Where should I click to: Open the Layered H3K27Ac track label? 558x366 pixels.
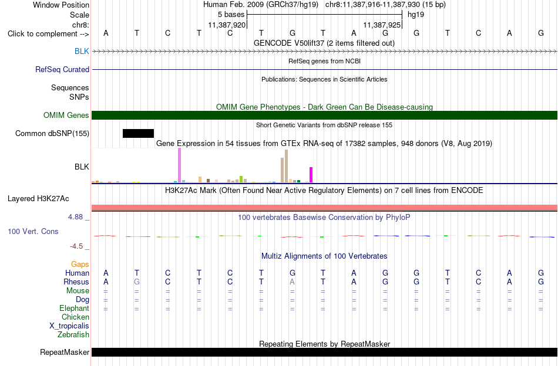(38, 198)
